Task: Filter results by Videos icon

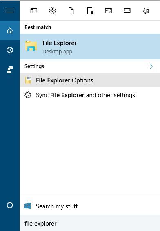Action: click(127, 11)
